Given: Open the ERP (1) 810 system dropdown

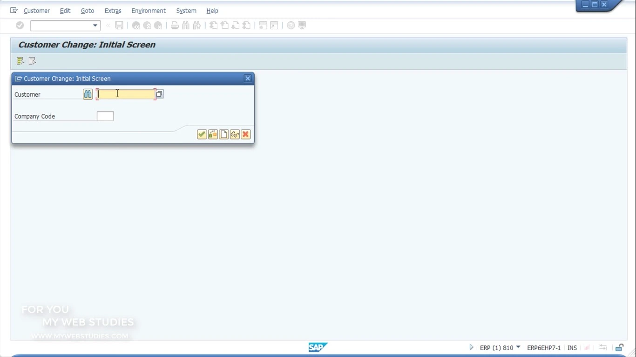Looking at the screenshot, I should tap(518, 347).
